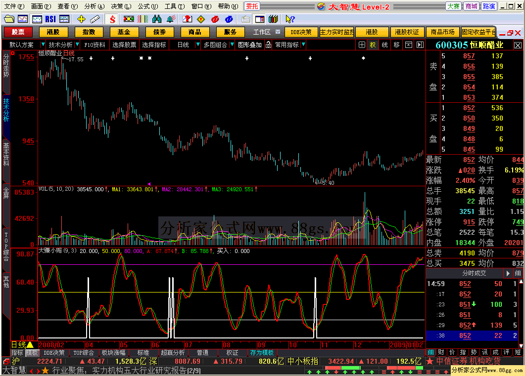Click the RSI indicator toolbar icon

(50, 19)
